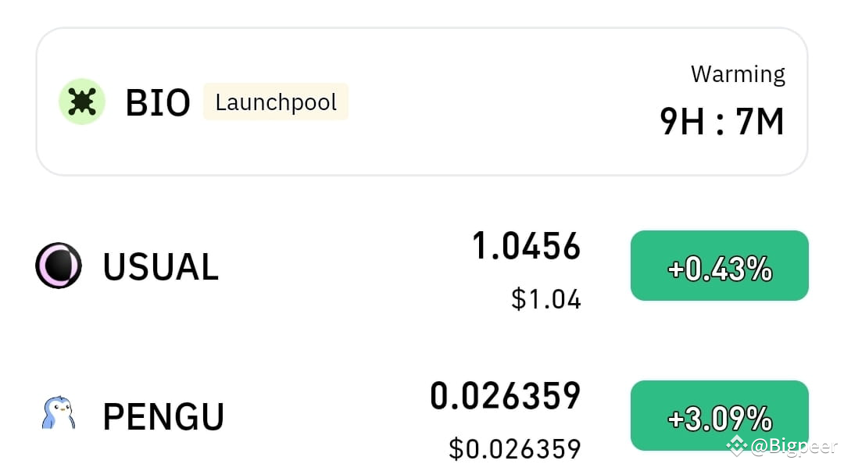Select the BIO ticker label
This screenshot has width=844, height=464.
click(x=157, y=102)
